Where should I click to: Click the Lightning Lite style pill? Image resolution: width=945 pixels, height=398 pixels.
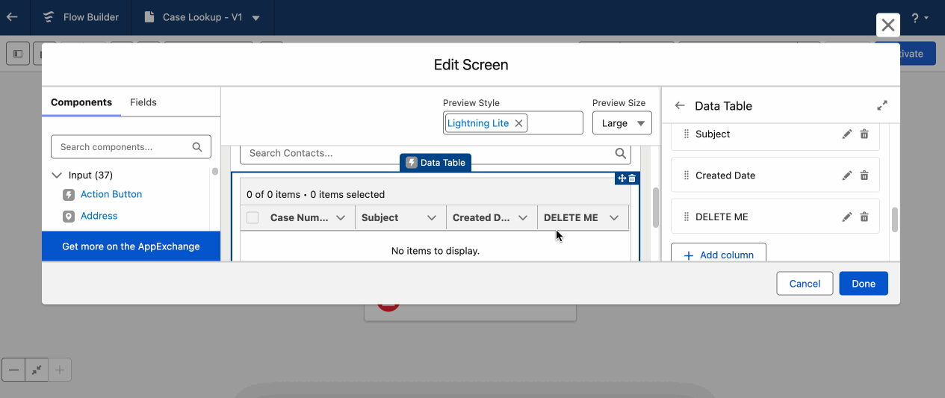click(x=478, y=123)
